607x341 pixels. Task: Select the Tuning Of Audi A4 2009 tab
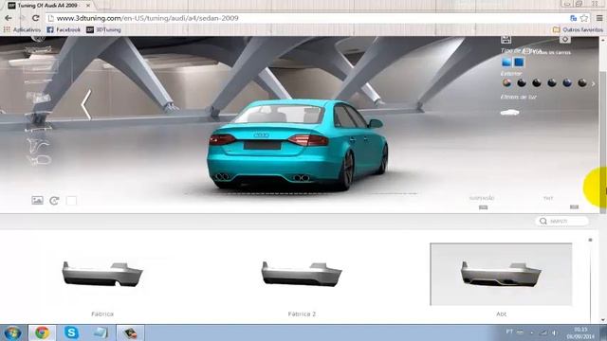point(48,6)
